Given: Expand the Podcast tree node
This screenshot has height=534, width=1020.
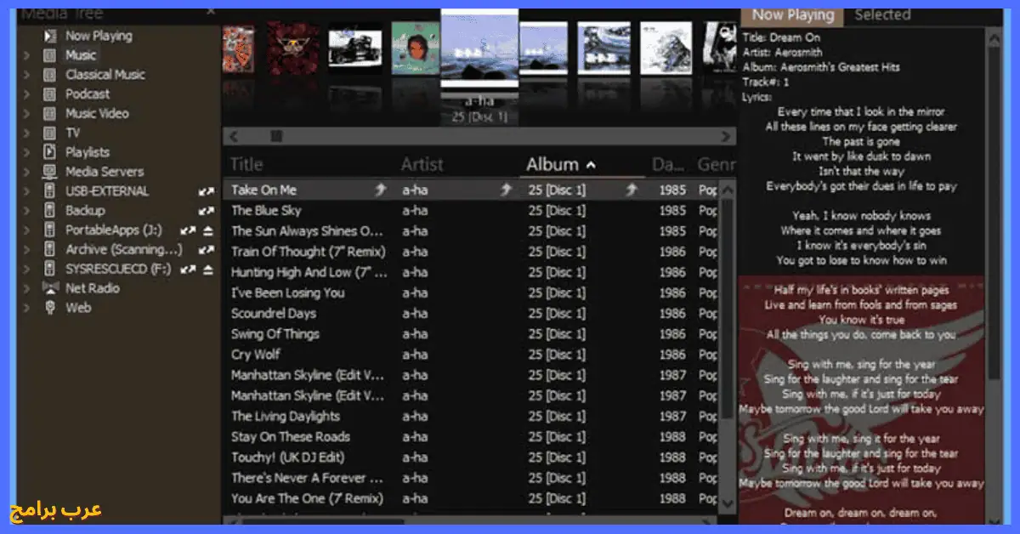Looking at the screenshot, I should click(x=26, y=94).
